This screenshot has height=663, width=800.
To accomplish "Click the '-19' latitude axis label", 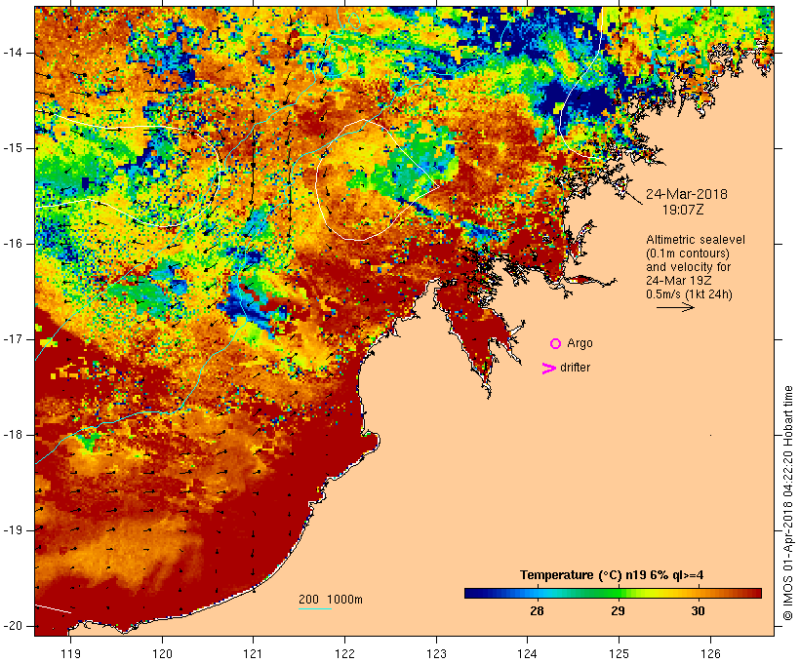I will click(12, 530).
